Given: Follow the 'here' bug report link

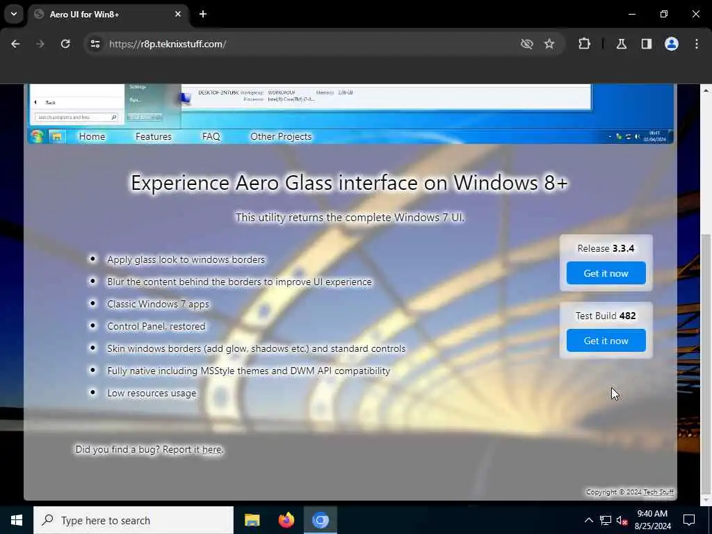Looking at the screenshot, I should (x=211, y=450).
